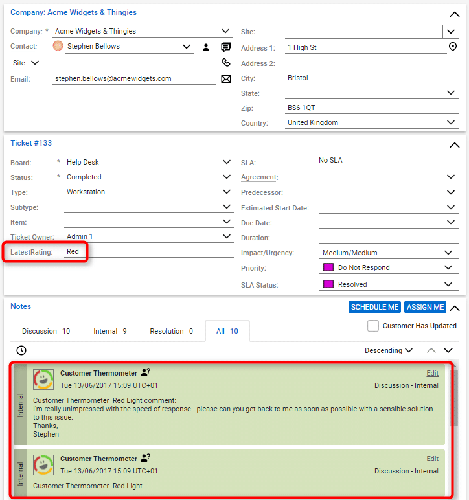Click the phone call icon

click(x=225, y=62)
